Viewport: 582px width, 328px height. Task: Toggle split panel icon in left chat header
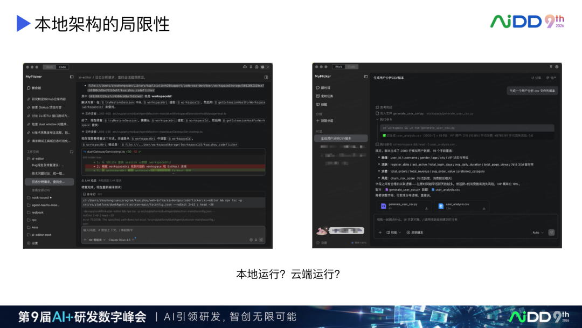(266, 77)
